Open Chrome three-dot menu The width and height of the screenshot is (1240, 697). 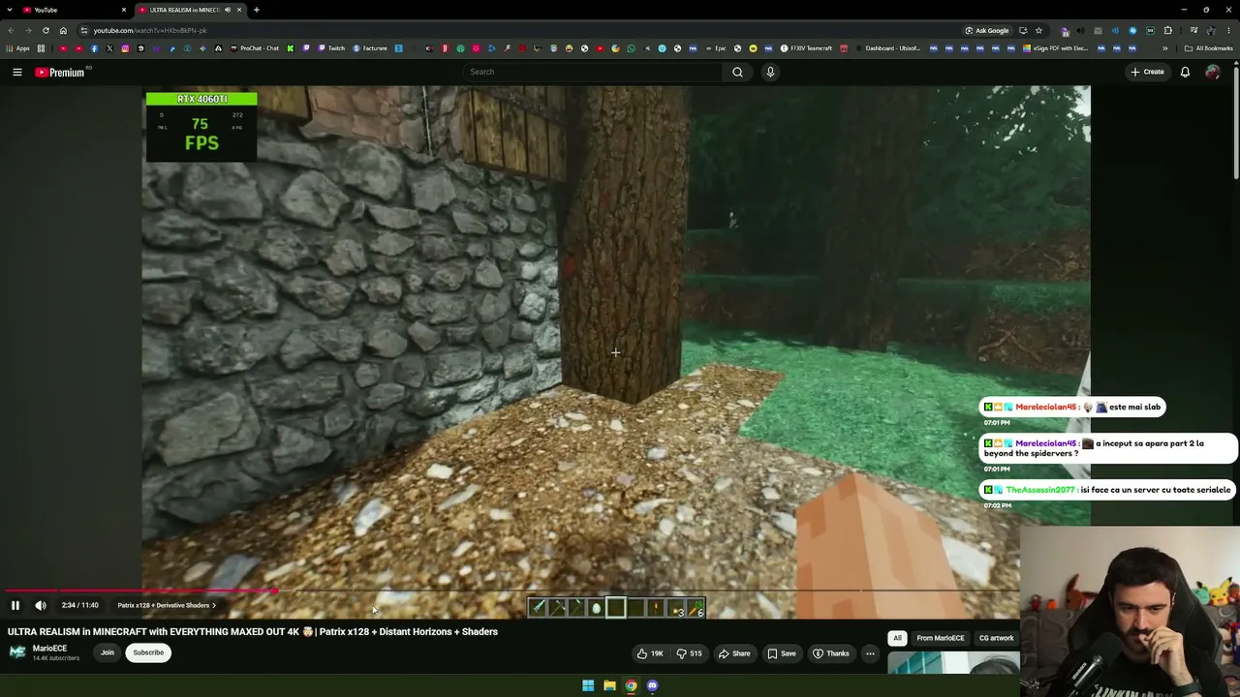(1228, 30)
